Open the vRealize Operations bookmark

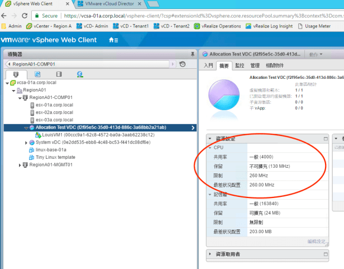click(217, 26)
